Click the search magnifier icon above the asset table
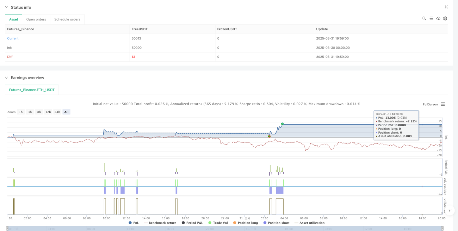Image resolution: width=458 pixels, height=231 pixels. coord(424,18)
